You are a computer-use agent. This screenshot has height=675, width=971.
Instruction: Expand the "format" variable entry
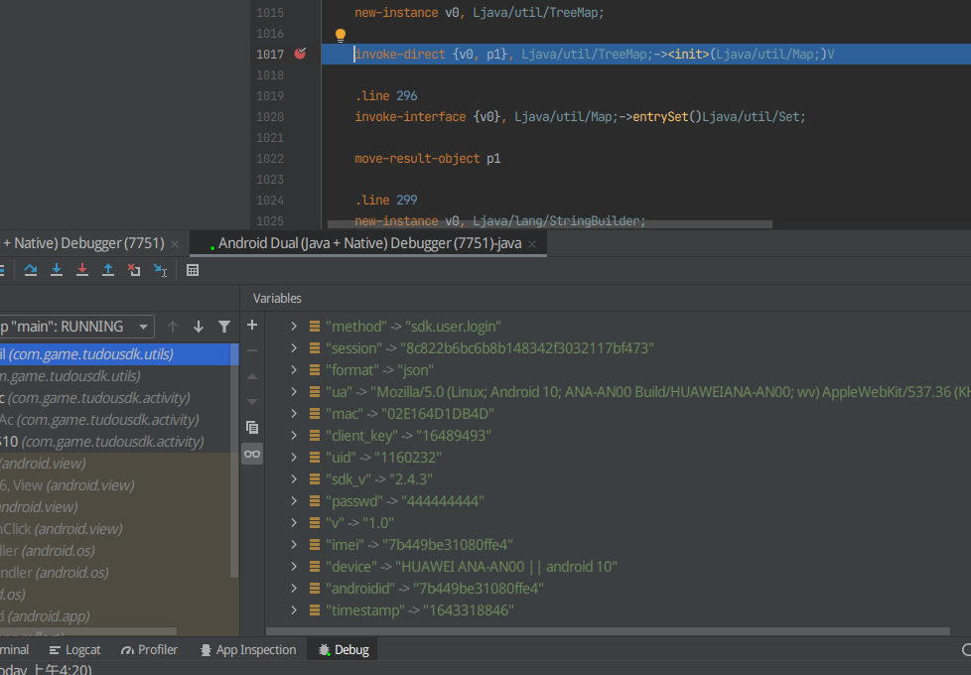pos(294,369)
